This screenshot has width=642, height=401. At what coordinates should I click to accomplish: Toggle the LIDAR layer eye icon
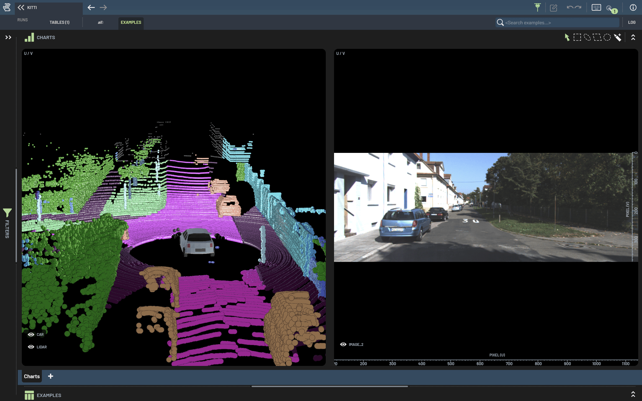[31, 347]
